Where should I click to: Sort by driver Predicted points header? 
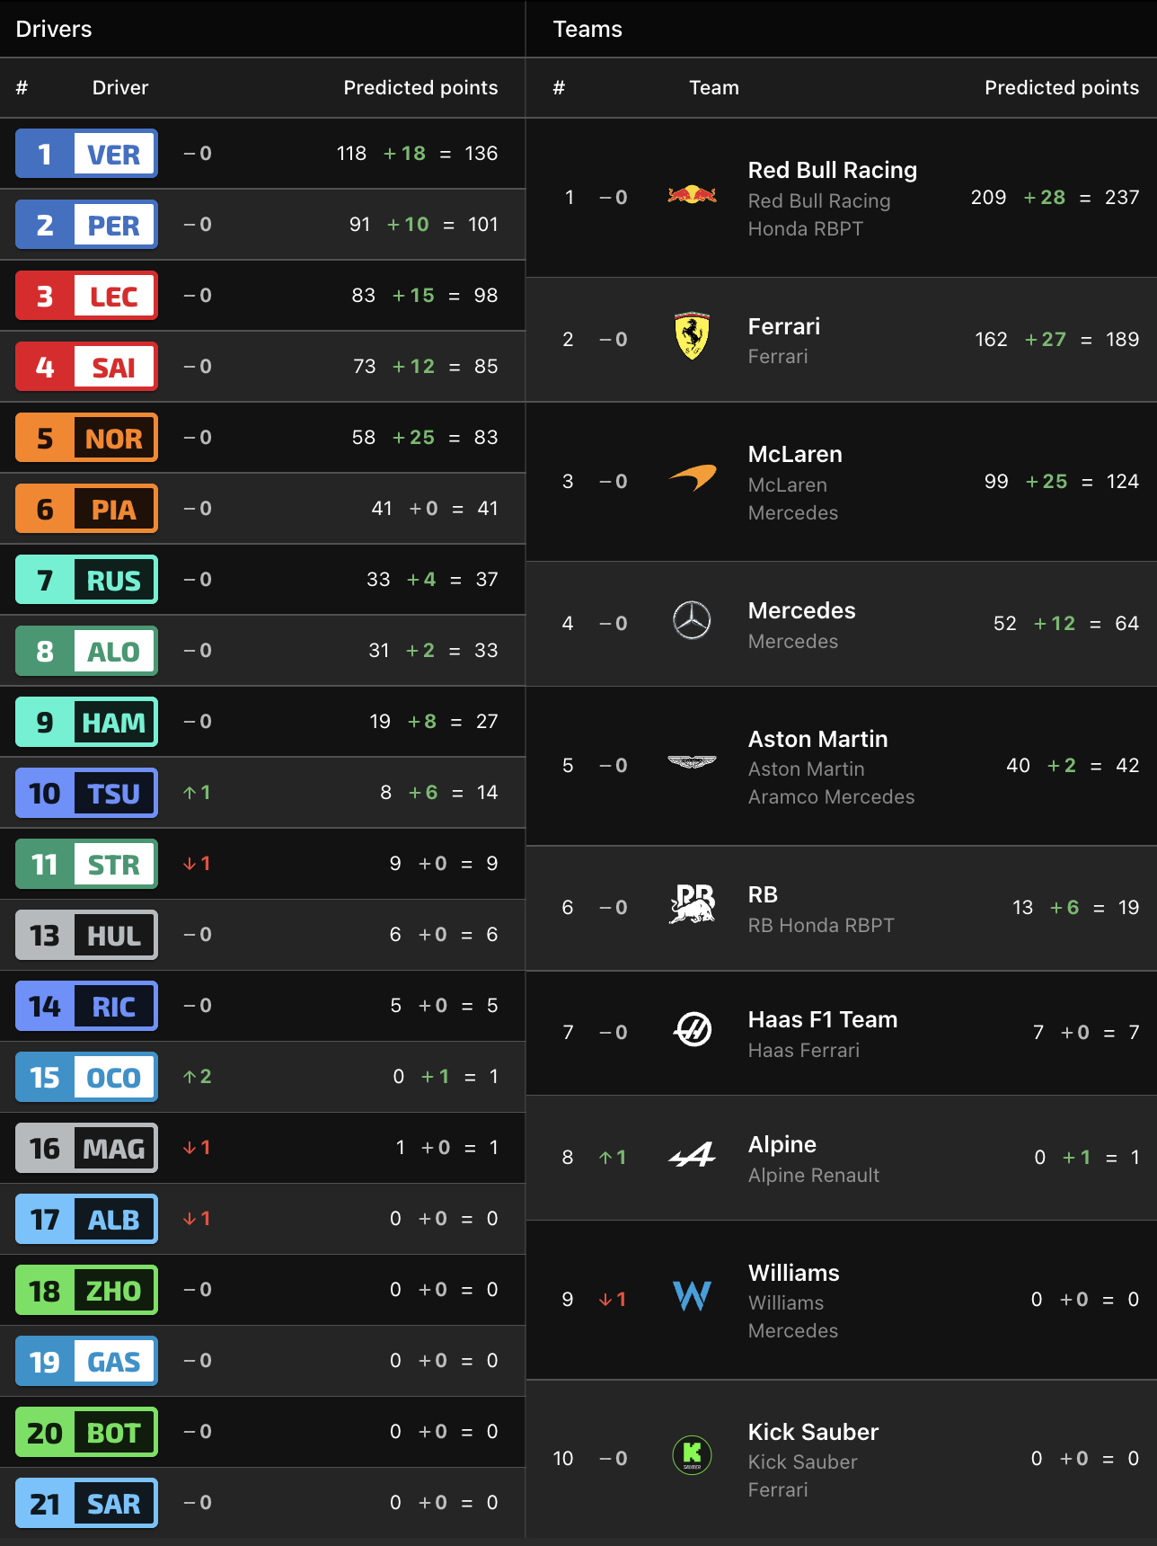tap(420, 87)
